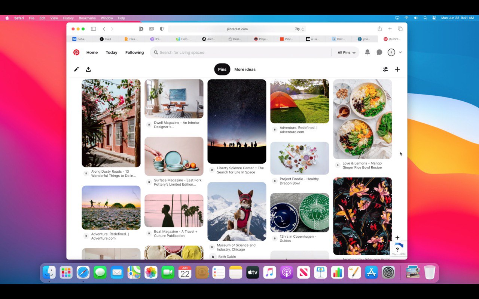Click the floating plus button above help
Screen dimensions: 479x299
click(x=397, y=238)
